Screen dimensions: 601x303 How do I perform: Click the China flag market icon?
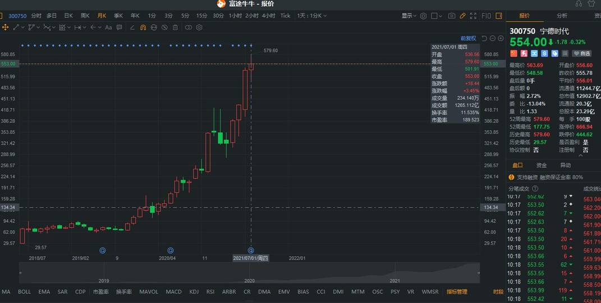click(x=513, y=53)
